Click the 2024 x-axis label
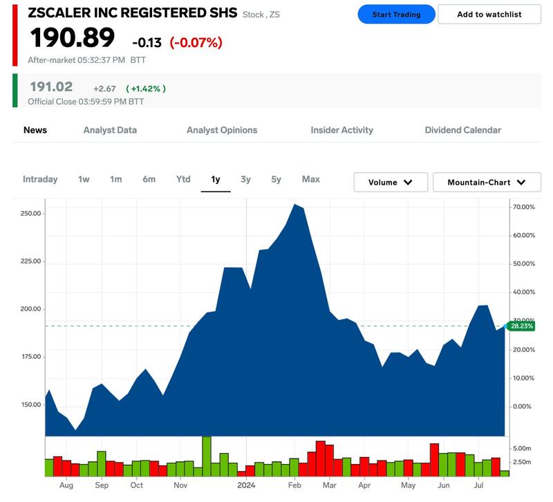This screenshot has height=502, width=553. [x=246, y=485]
